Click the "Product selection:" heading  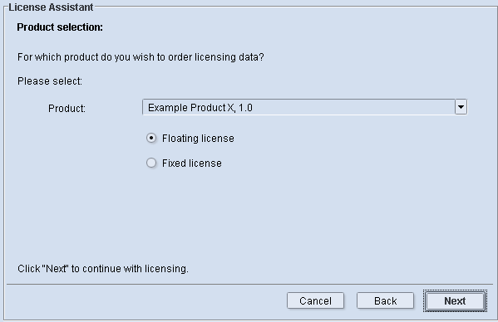coord(60,27)
